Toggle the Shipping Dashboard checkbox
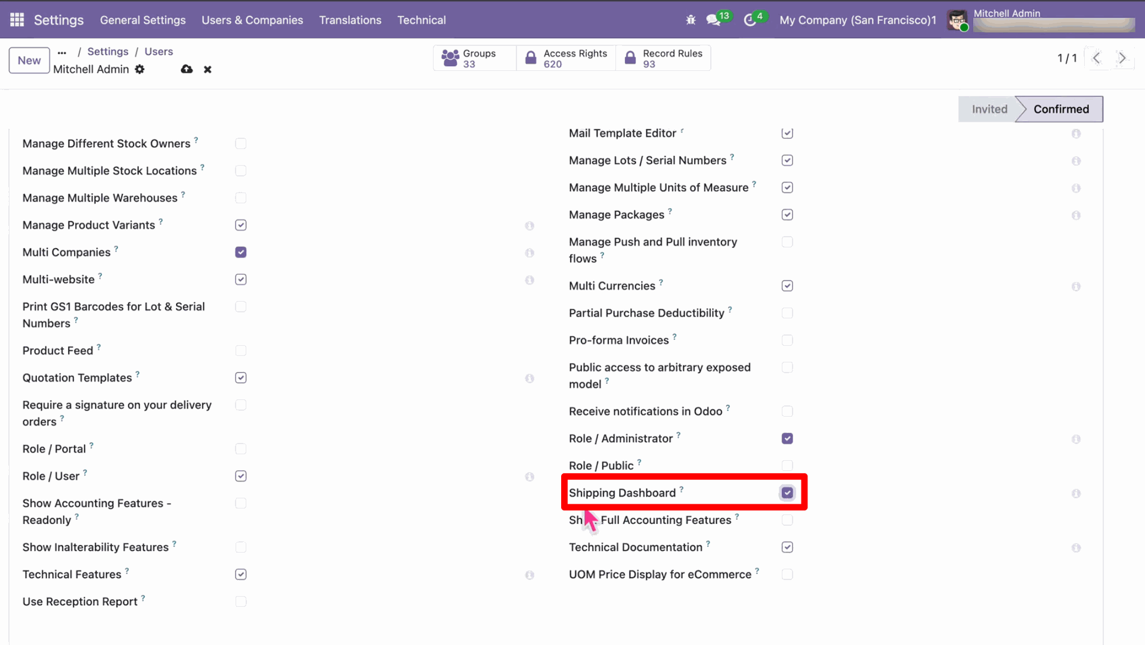 (787, 493)
